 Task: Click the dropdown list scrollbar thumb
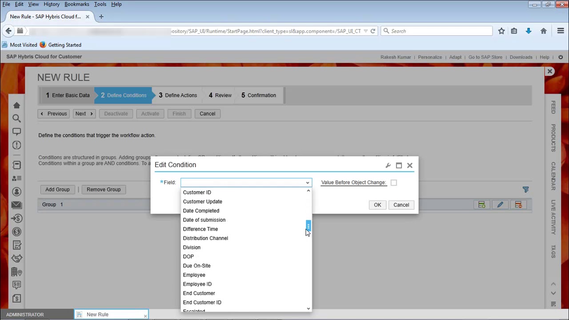point(308,226)
